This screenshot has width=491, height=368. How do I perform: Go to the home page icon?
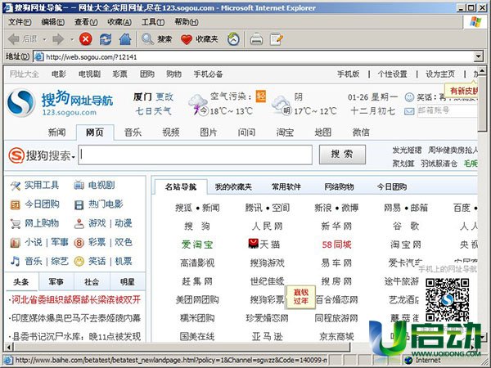125,38
